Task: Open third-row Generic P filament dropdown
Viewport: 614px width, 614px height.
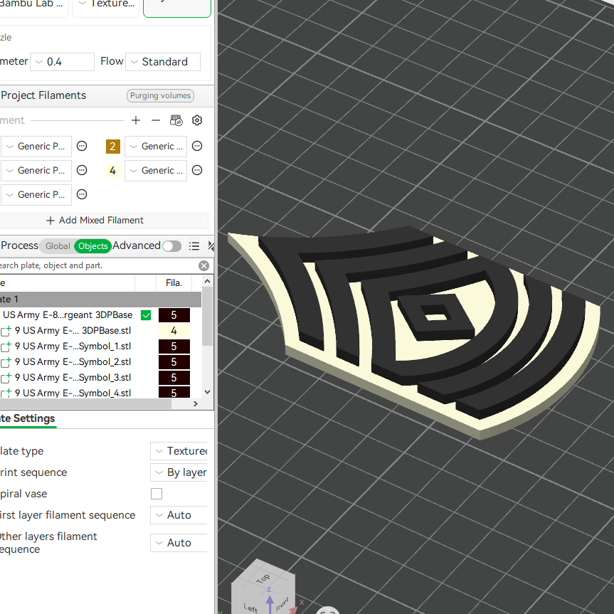Action: tap(36, 195)
